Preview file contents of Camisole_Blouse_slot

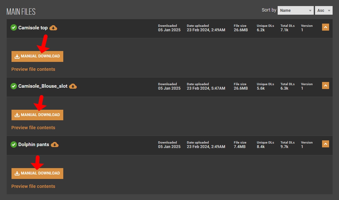tap(33, 128)
